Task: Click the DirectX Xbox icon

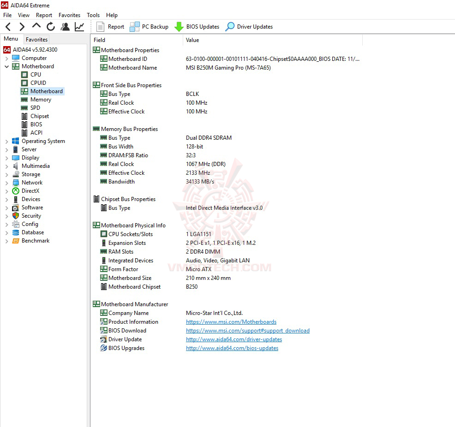Action: [16, 191]
